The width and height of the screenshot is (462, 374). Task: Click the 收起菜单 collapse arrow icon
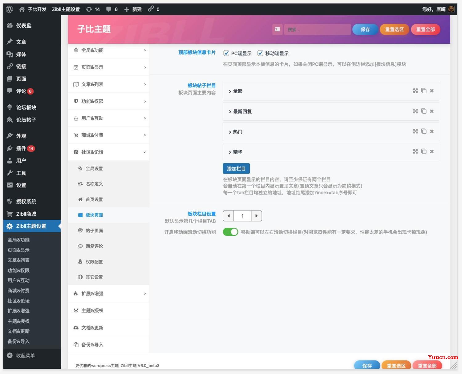10,355
